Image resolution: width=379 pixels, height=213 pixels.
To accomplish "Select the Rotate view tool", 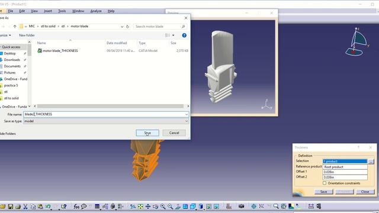I will click(155, 206).
